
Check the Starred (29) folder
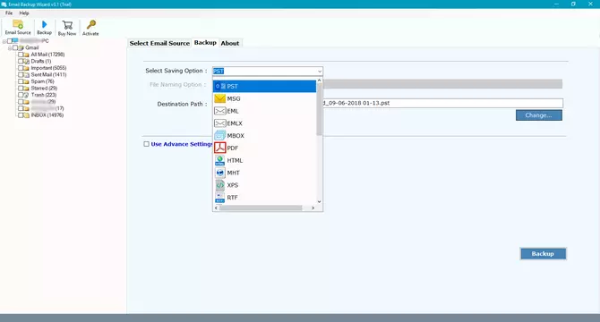[21, 89]
